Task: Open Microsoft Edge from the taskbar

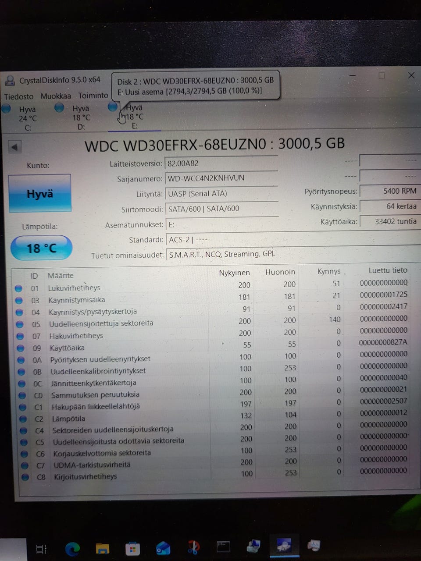Action: coord(72,549)
